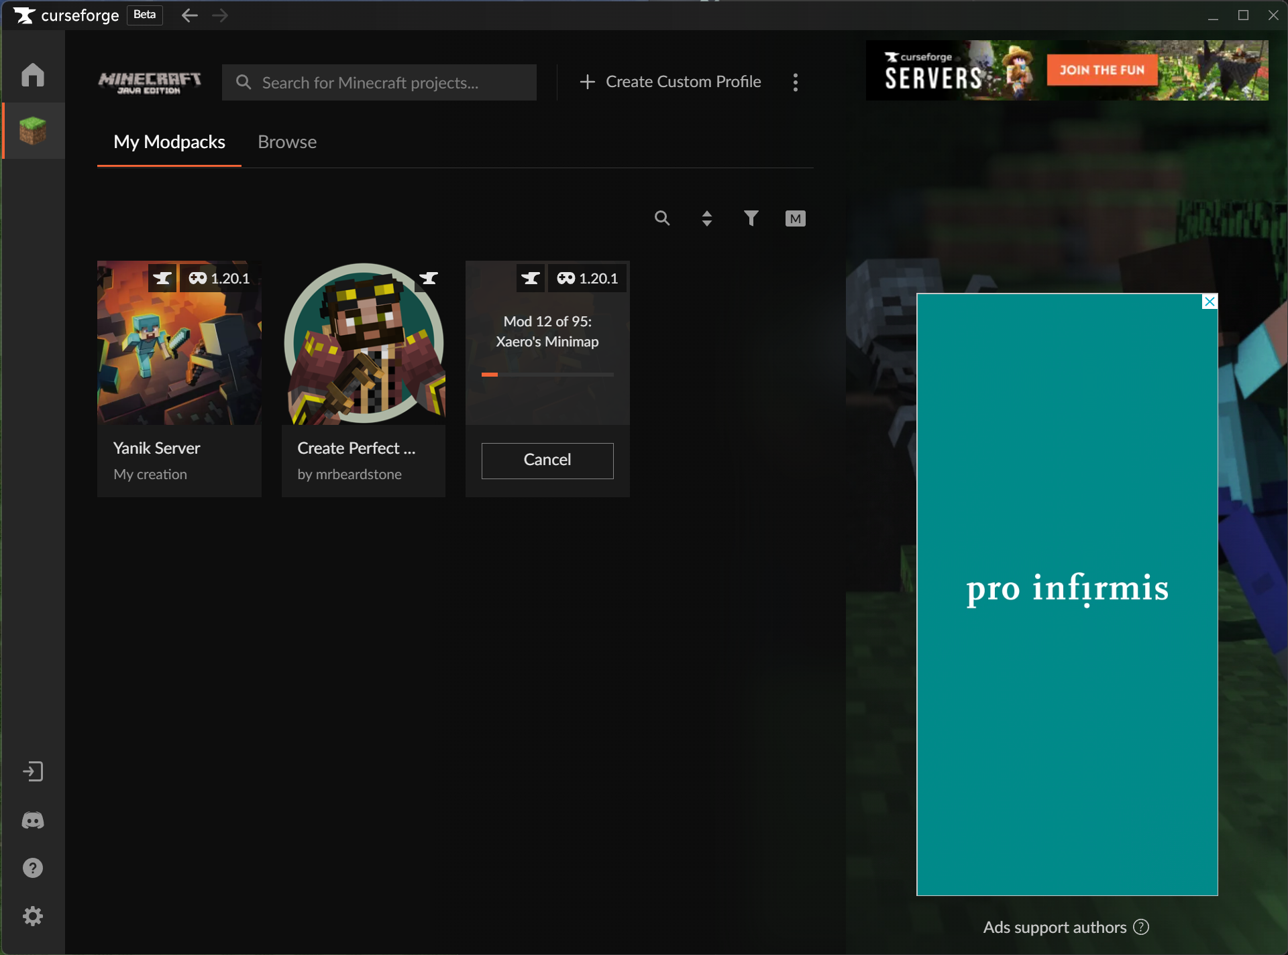Select the My Modpacks tab

coord(169,142)
